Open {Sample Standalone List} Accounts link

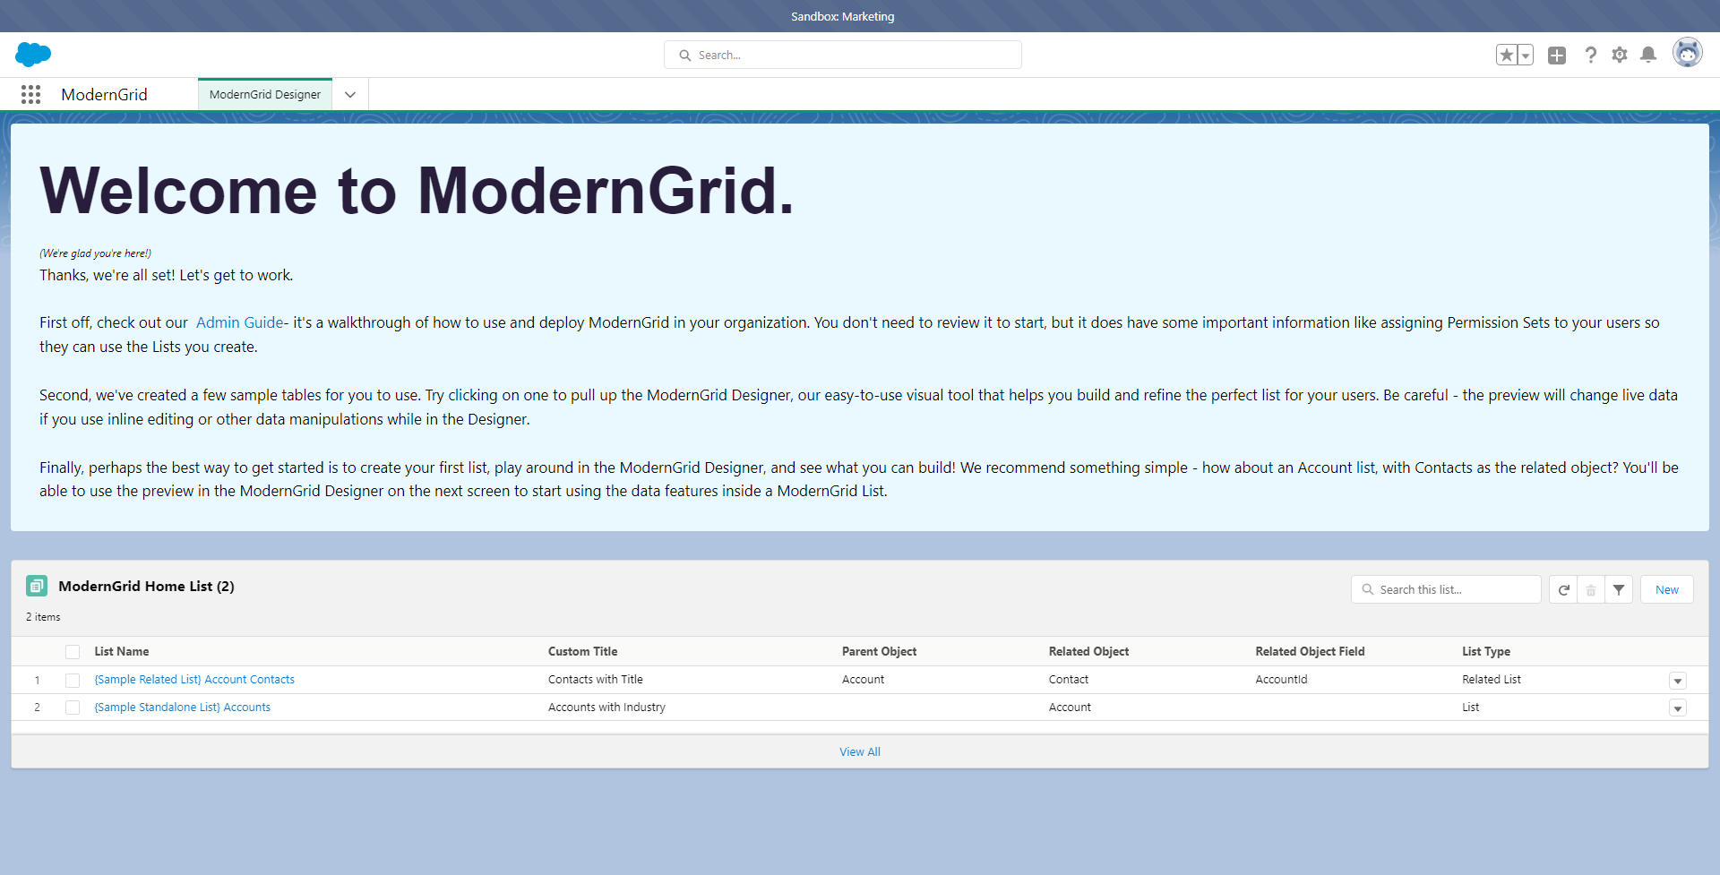(x=183, y=708)
